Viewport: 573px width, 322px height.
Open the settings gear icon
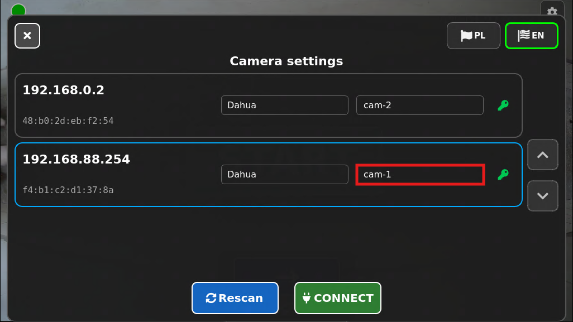pos(552,10)
